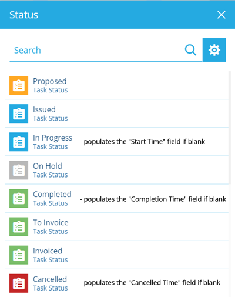Image resolution: width=235 pixels, height=297 pixels.
Task: Click the blue Issued clipboard icon
Action: (19, 114)
